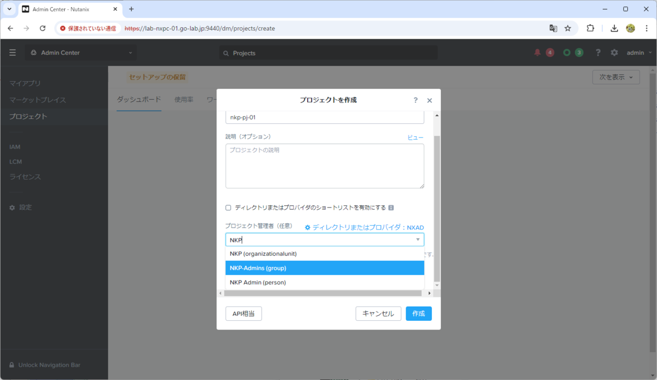This screenshot has width=657, height=380.
Task: Focus the Projects search box
Action: pos(328,53)
